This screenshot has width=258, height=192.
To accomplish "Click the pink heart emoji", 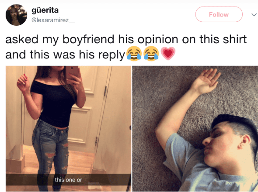I will (168, 53).
